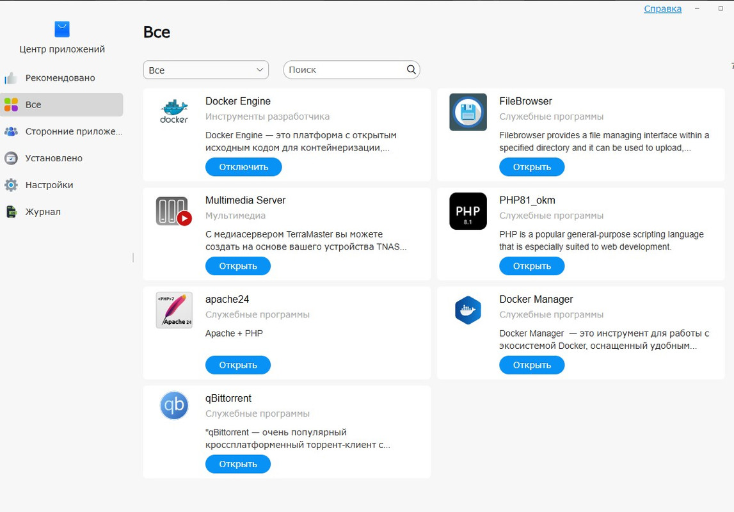Screen dimensions: 734x512
Task: Click the Мультимедиа category label
Action: [x=235, y=216]
